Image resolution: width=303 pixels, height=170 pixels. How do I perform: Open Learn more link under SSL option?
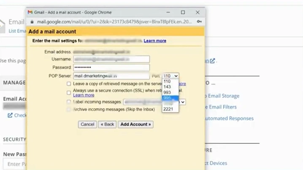[x=84, y=95]
